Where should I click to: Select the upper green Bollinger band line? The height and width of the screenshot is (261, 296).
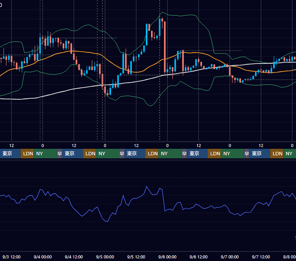(181, 16)
